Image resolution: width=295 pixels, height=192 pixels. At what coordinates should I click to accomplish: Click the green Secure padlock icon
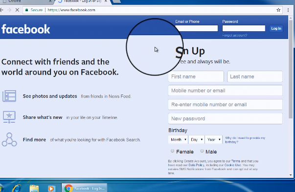[27, 10]
